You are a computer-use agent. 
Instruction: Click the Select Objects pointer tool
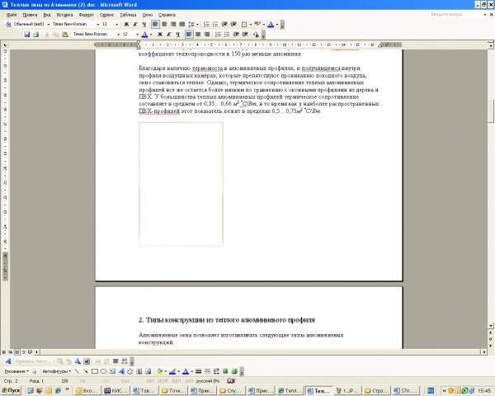tap(34, 371)
